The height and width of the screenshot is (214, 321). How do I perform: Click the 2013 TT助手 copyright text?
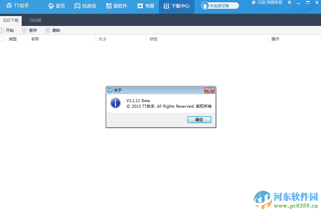coord(169,106)
